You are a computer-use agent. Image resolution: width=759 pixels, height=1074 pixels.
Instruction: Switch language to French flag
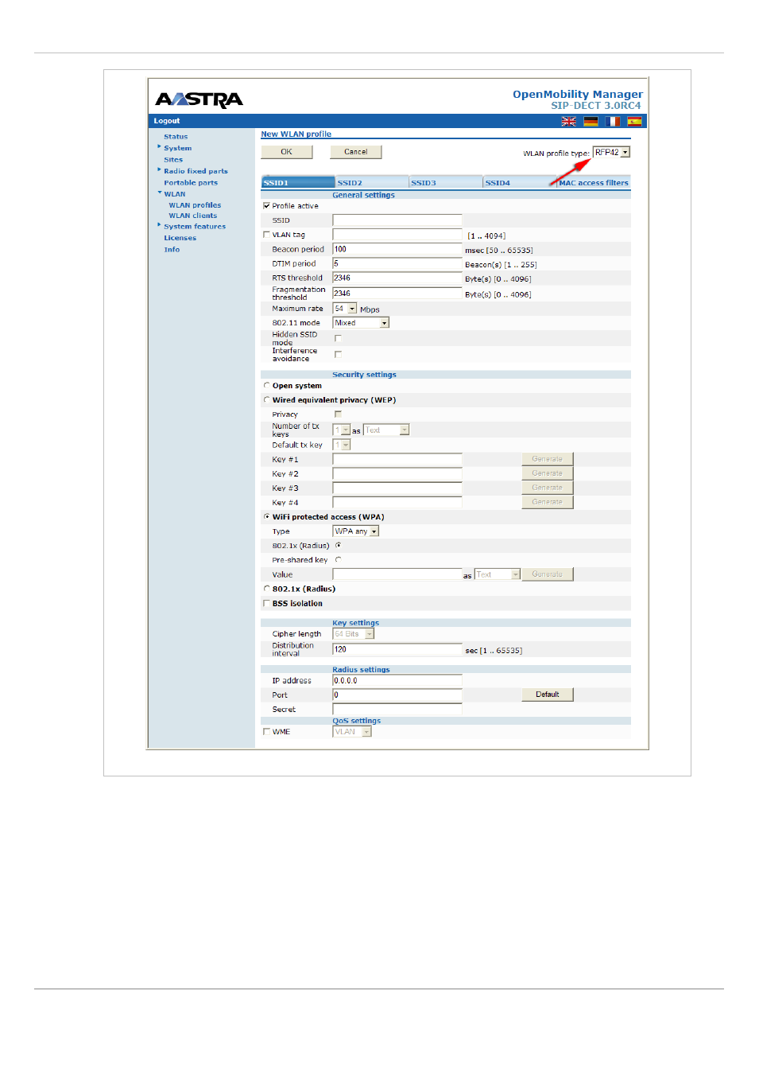(x=613, y=122)
